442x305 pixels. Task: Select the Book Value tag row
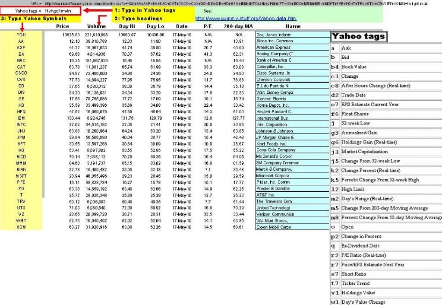coord(386,67)
